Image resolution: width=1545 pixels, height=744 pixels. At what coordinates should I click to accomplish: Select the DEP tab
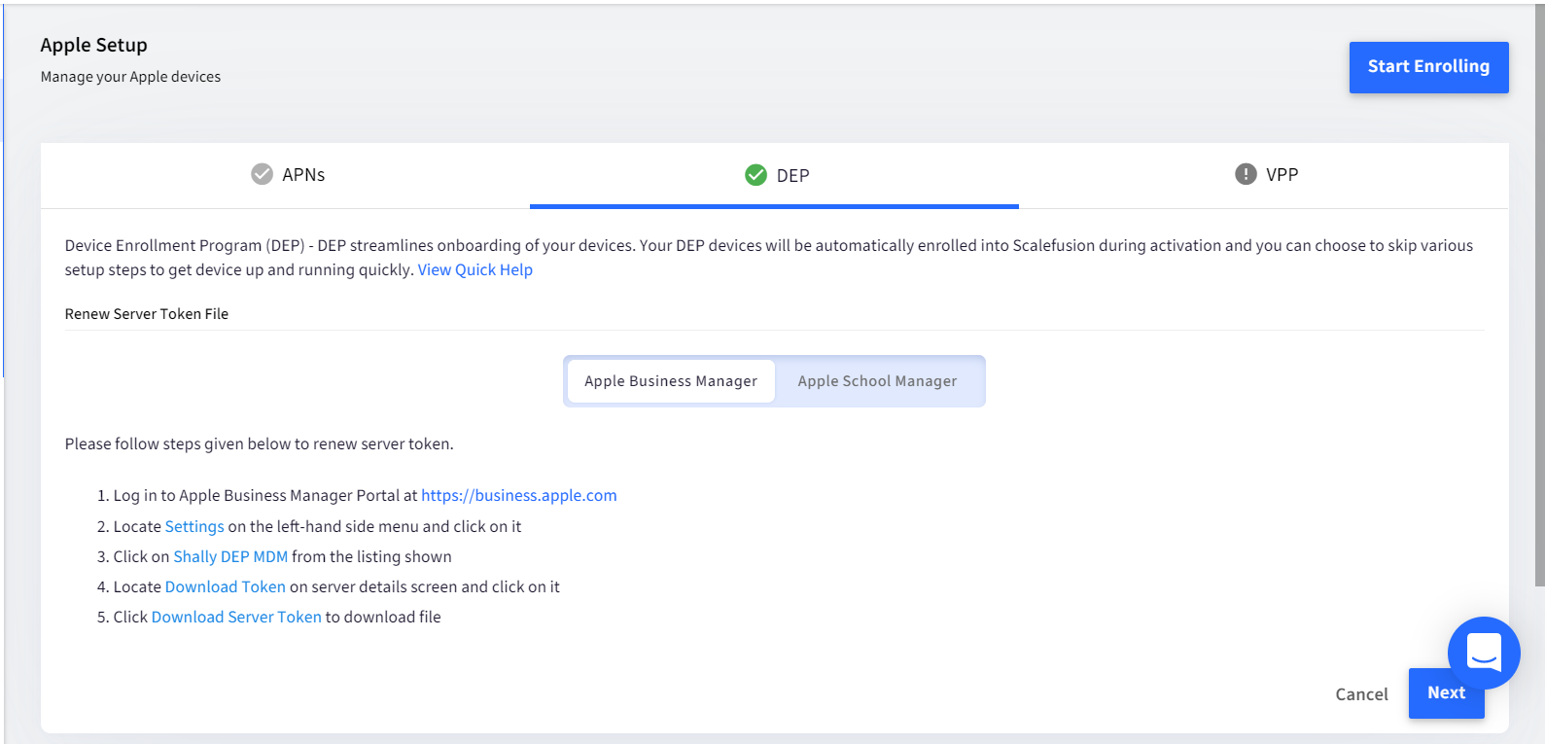[x=774, y=175]
